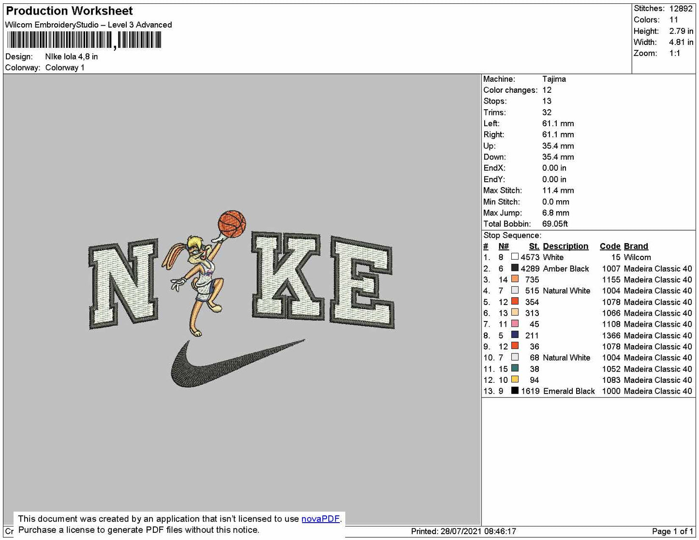Select the Height value 2.79 in
The width and height of the screenshot is (699, 540).
[681, 31]
